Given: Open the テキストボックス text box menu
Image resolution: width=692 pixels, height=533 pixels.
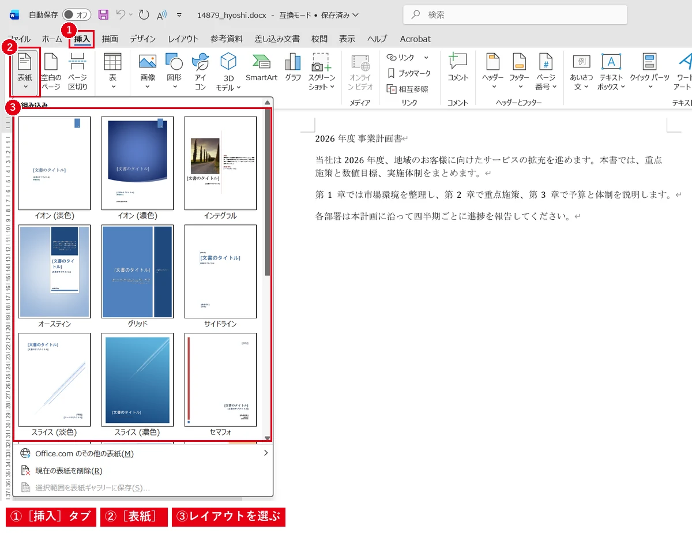Looking at the screenshot, I should [611, 72].
